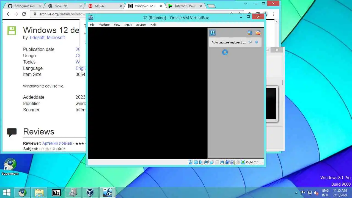
Task: Click the Action Center flag icon
Action: [303, 193]
